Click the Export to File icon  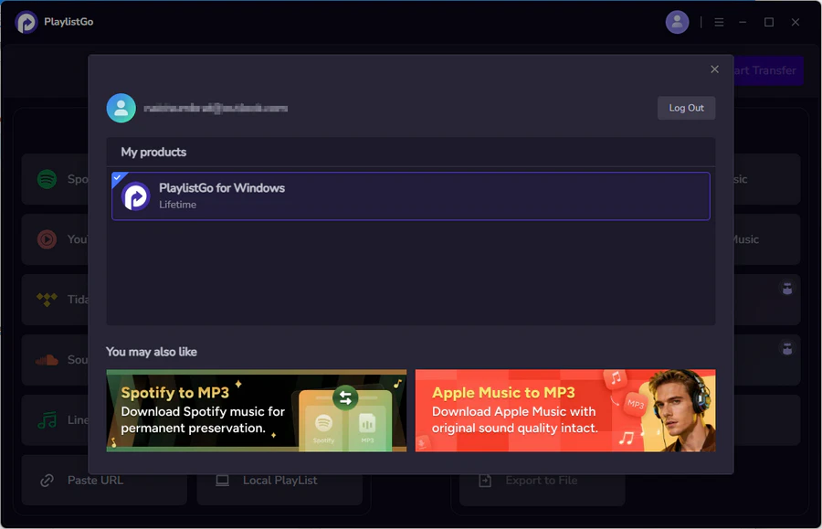[485, 481]
